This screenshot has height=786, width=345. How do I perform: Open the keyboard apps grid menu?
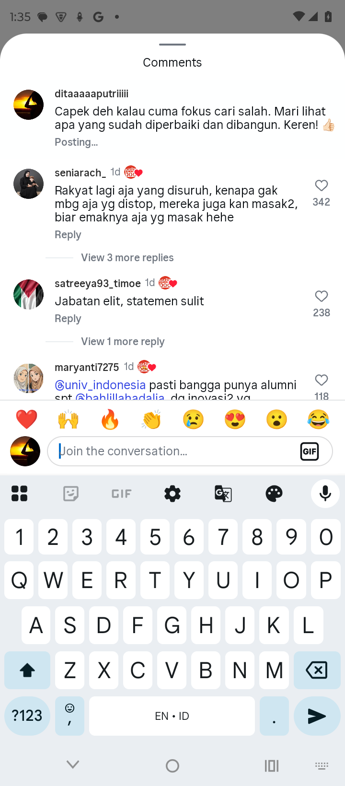click(x=20, y=494)
